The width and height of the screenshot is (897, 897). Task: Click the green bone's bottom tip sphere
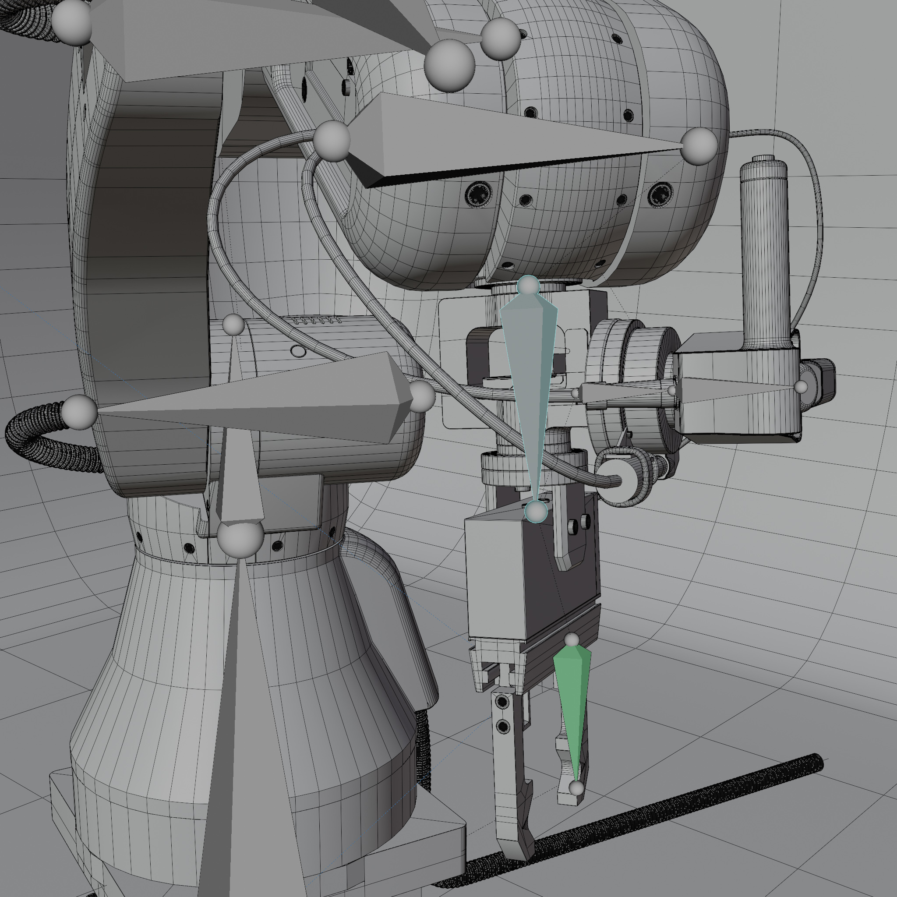(x=576, y=788)
